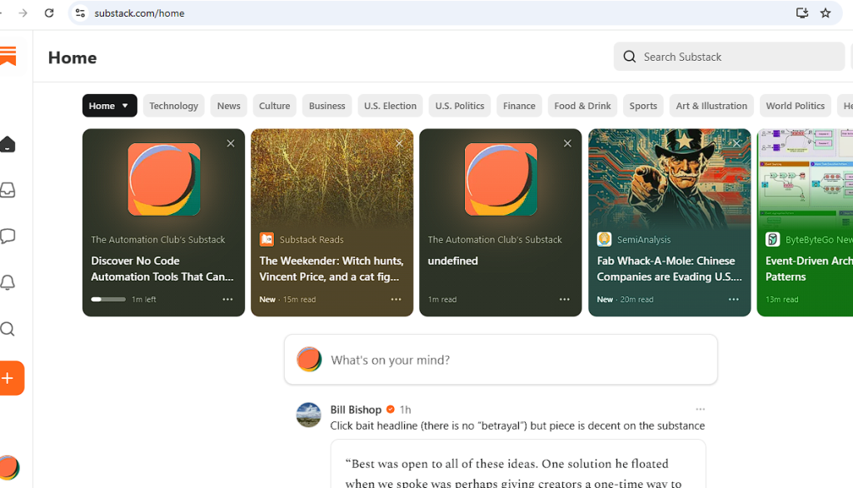This screenshot has height=488, width=853.
Task: Click browser forward arrow
Action: pos(22,13)
